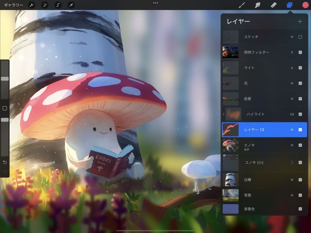Screen dimensions: 311x233
Task: Activate the Transform arrow tool
Action: click(x=71, y=5)
